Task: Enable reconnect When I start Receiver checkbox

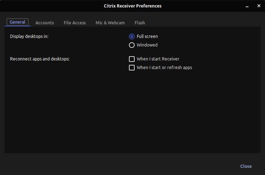Action: click(132, 59)
